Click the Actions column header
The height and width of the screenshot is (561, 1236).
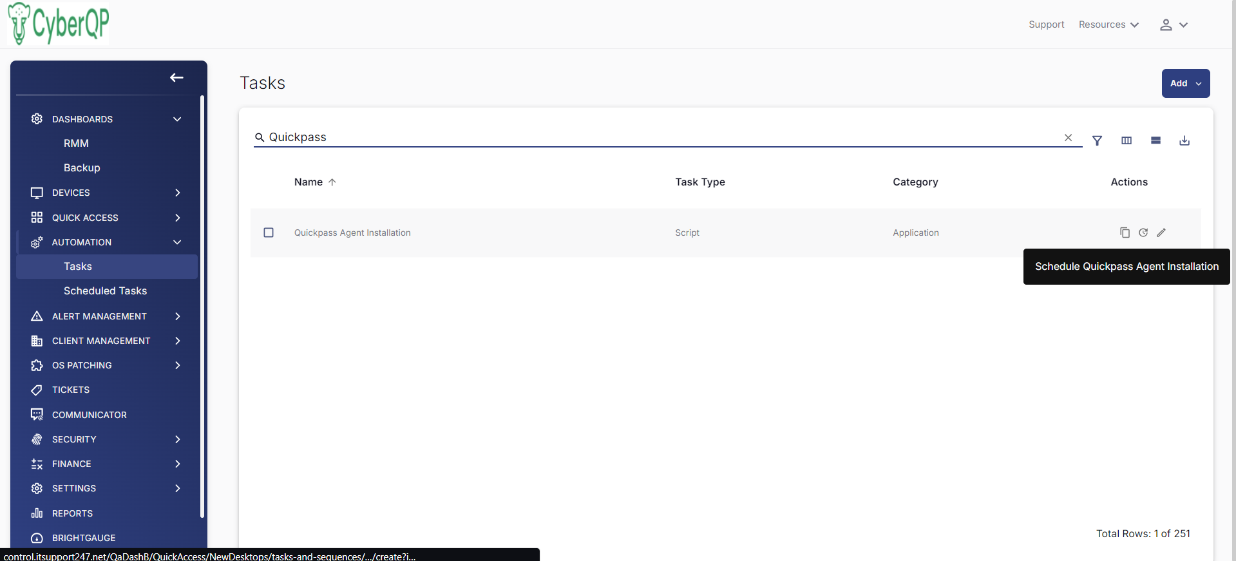1129,182
